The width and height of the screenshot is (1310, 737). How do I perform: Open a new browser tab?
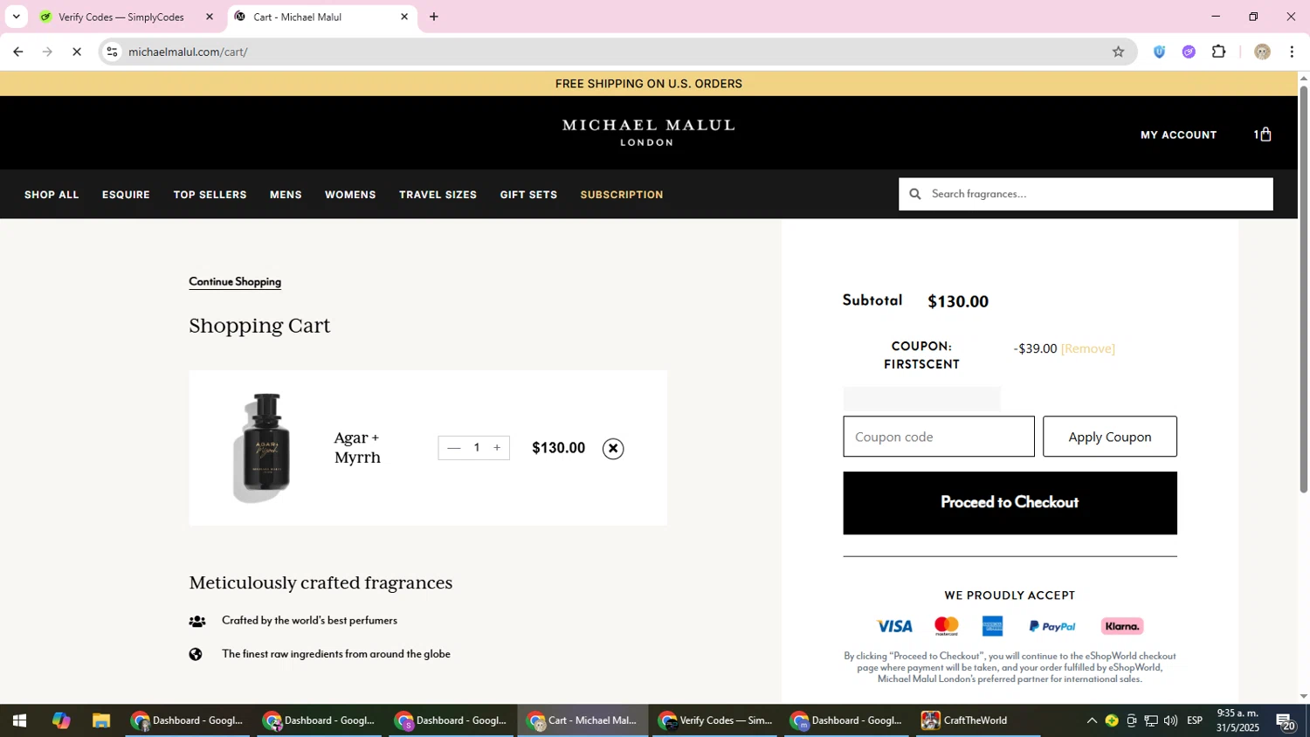tap(434, 17)
